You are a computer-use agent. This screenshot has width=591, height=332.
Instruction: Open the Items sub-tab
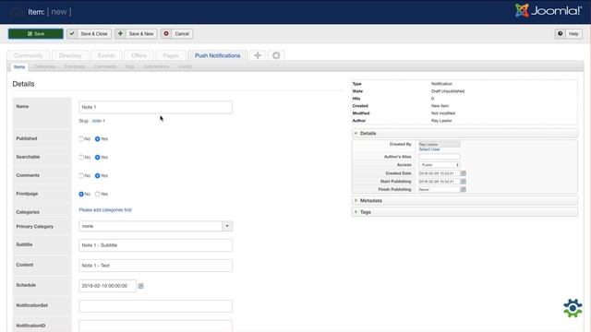[x=19, y=66]
